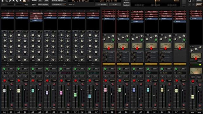Click the -10.2 level readout
Image resolution: width=203 pixels, height=114 pixels.
coord(89,112)
